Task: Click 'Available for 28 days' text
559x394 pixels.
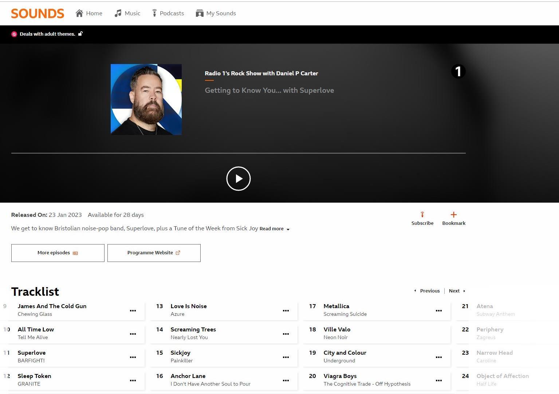Action: coord(116,215)
